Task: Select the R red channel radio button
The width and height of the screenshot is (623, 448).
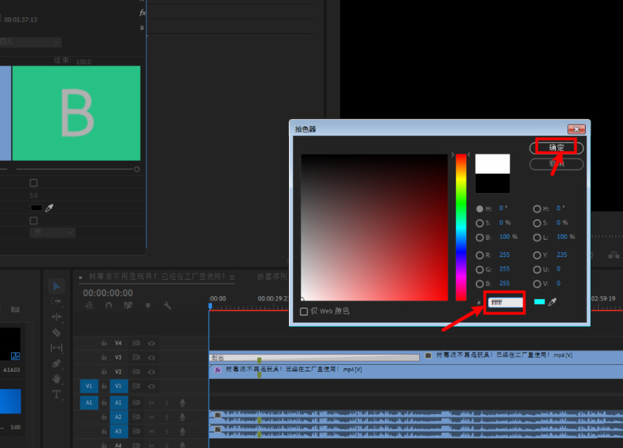Action: pos(480,255)
